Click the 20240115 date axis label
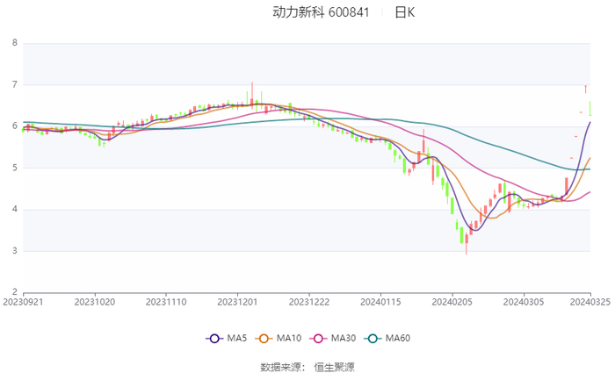The image size is (615, 373). [x=380, y=301]
